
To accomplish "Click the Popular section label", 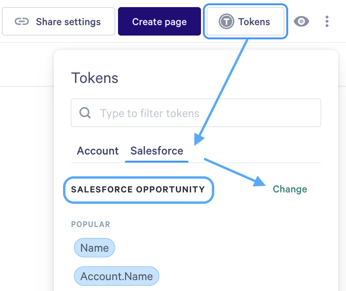I will click(91, 224).
